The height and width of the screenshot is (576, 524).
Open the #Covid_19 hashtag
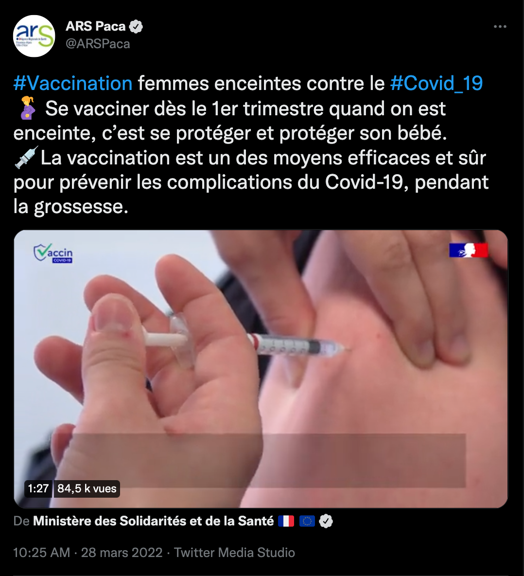437,83
